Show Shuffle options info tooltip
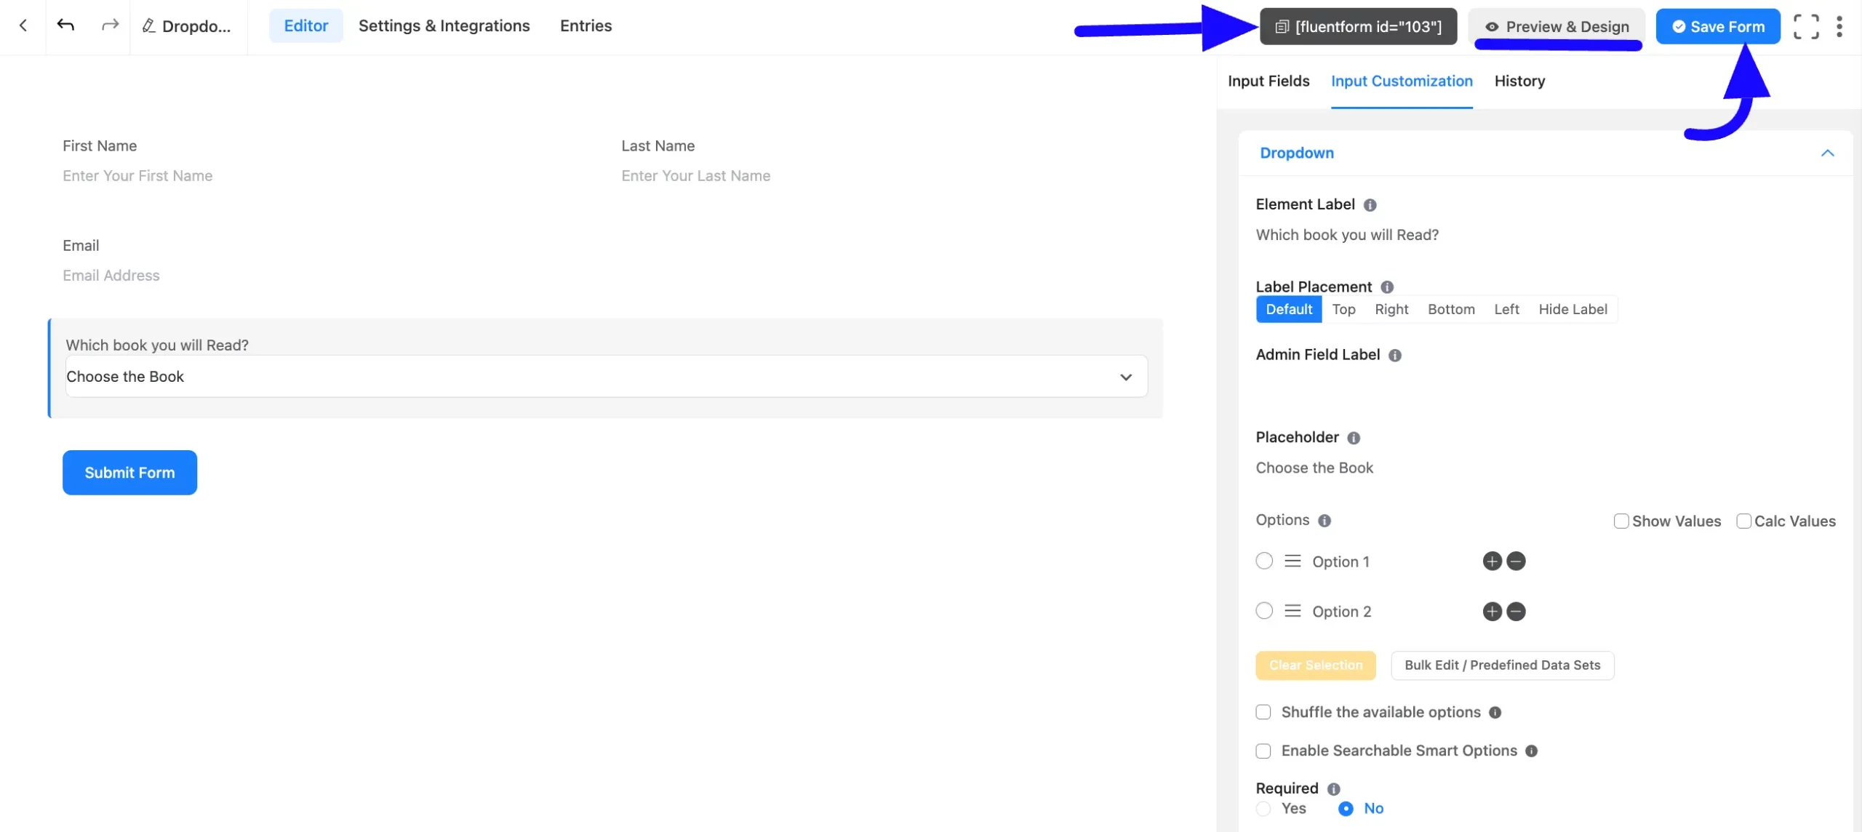 tap(1495, 713)
